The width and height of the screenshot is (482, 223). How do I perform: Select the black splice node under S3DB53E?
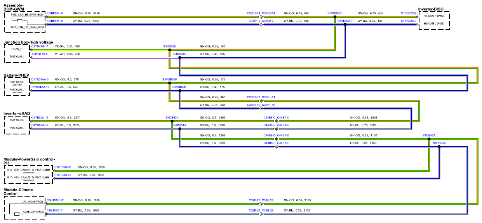(x=170, y=50)
